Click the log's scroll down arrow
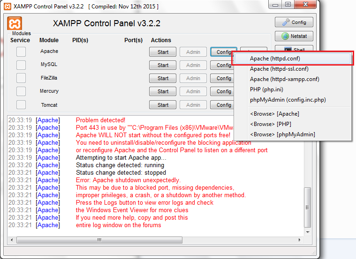Viewport: 356px width, 259px height. point(307,232)
